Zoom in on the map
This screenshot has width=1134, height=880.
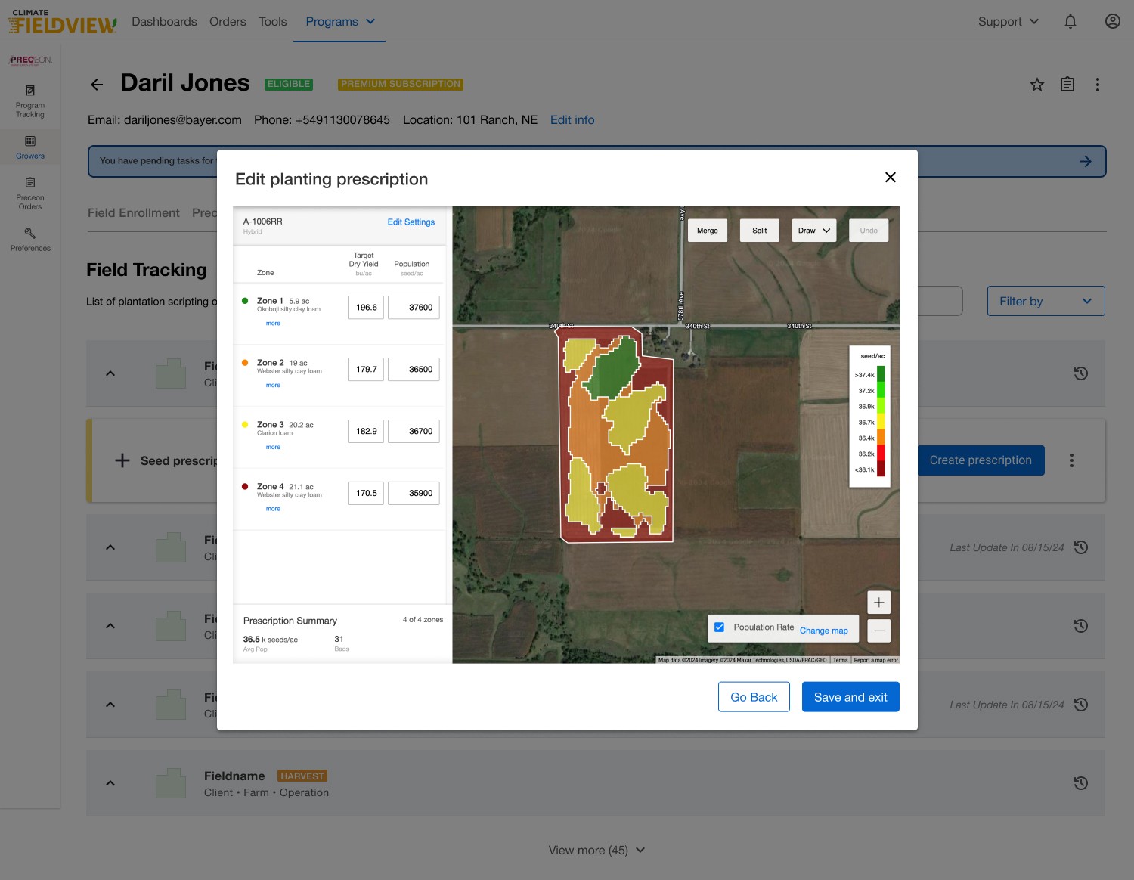coord(878,603)
